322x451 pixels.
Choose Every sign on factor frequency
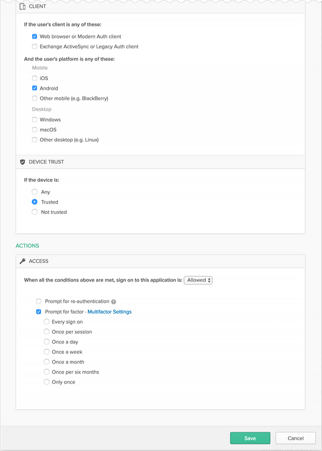[x=47, y=322]
